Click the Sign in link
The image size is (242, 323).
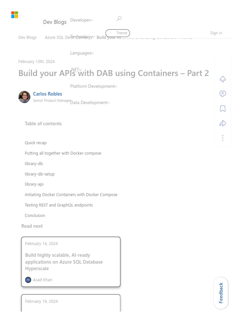pos(216,33)
